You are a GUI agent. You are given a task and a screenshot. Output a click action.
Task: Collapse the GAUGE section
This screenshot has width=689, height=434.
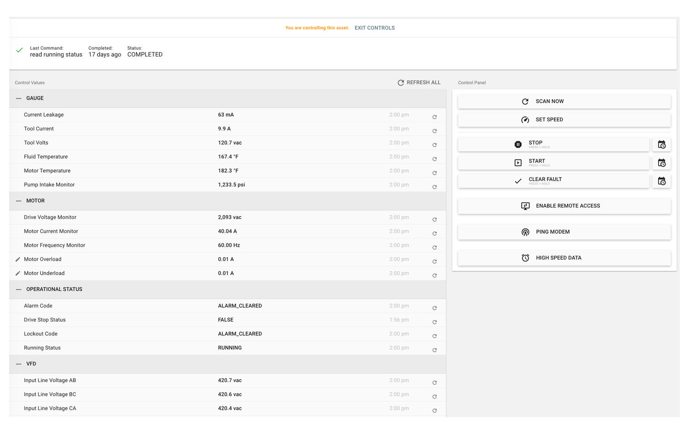pos(18,98)
